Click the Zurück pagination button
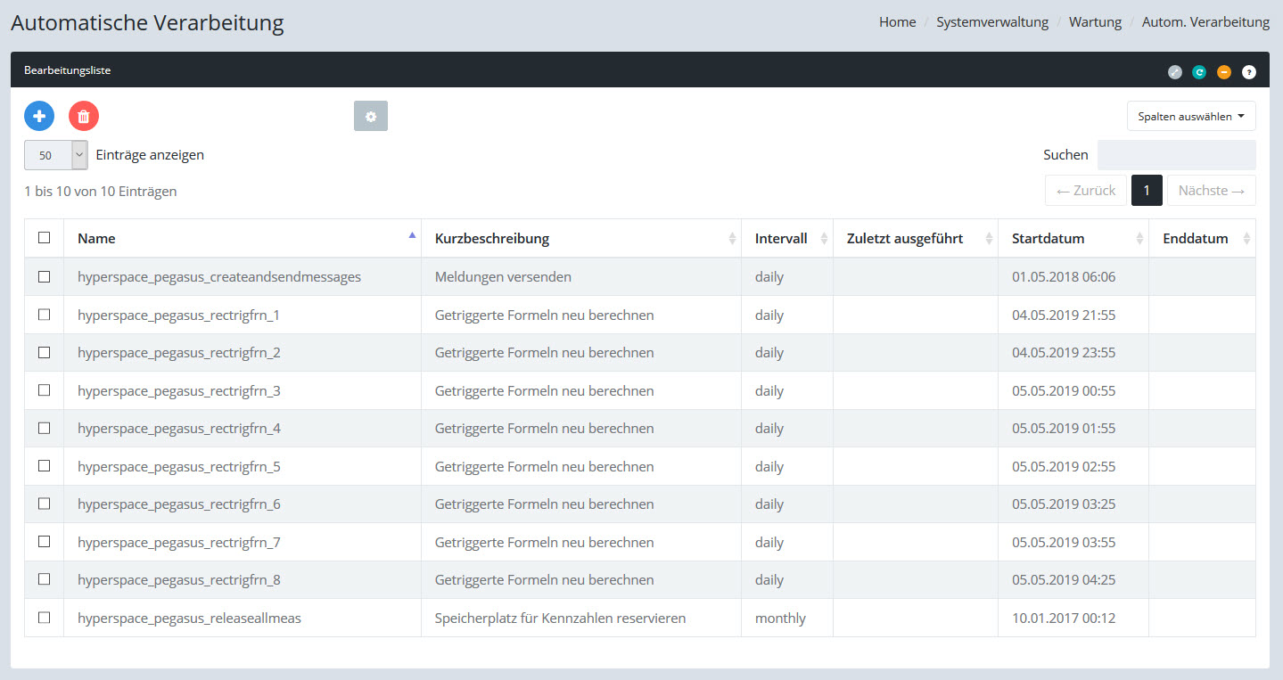The image size is (1283, 680). click(1085, 191)
